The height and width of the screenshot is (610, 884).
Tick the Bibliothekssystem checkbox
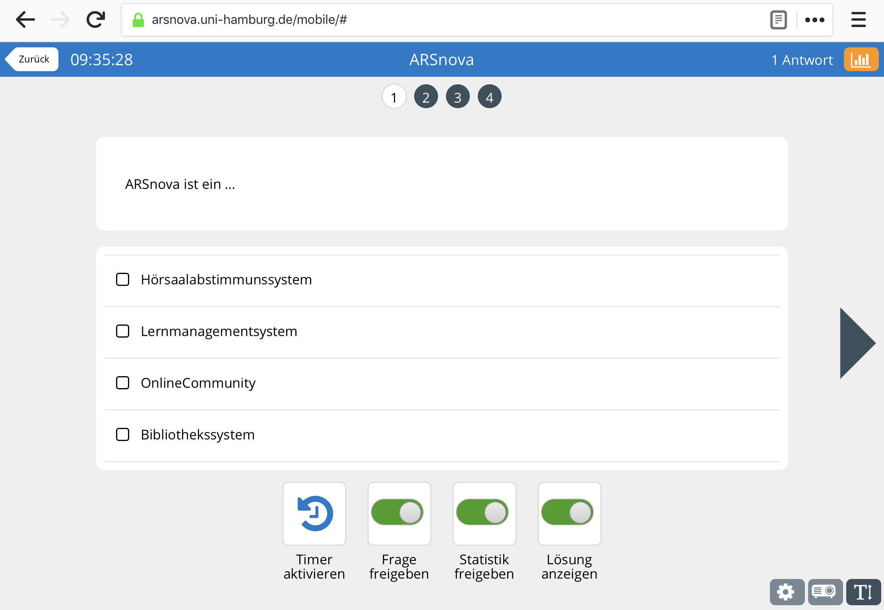click(122, 435)
